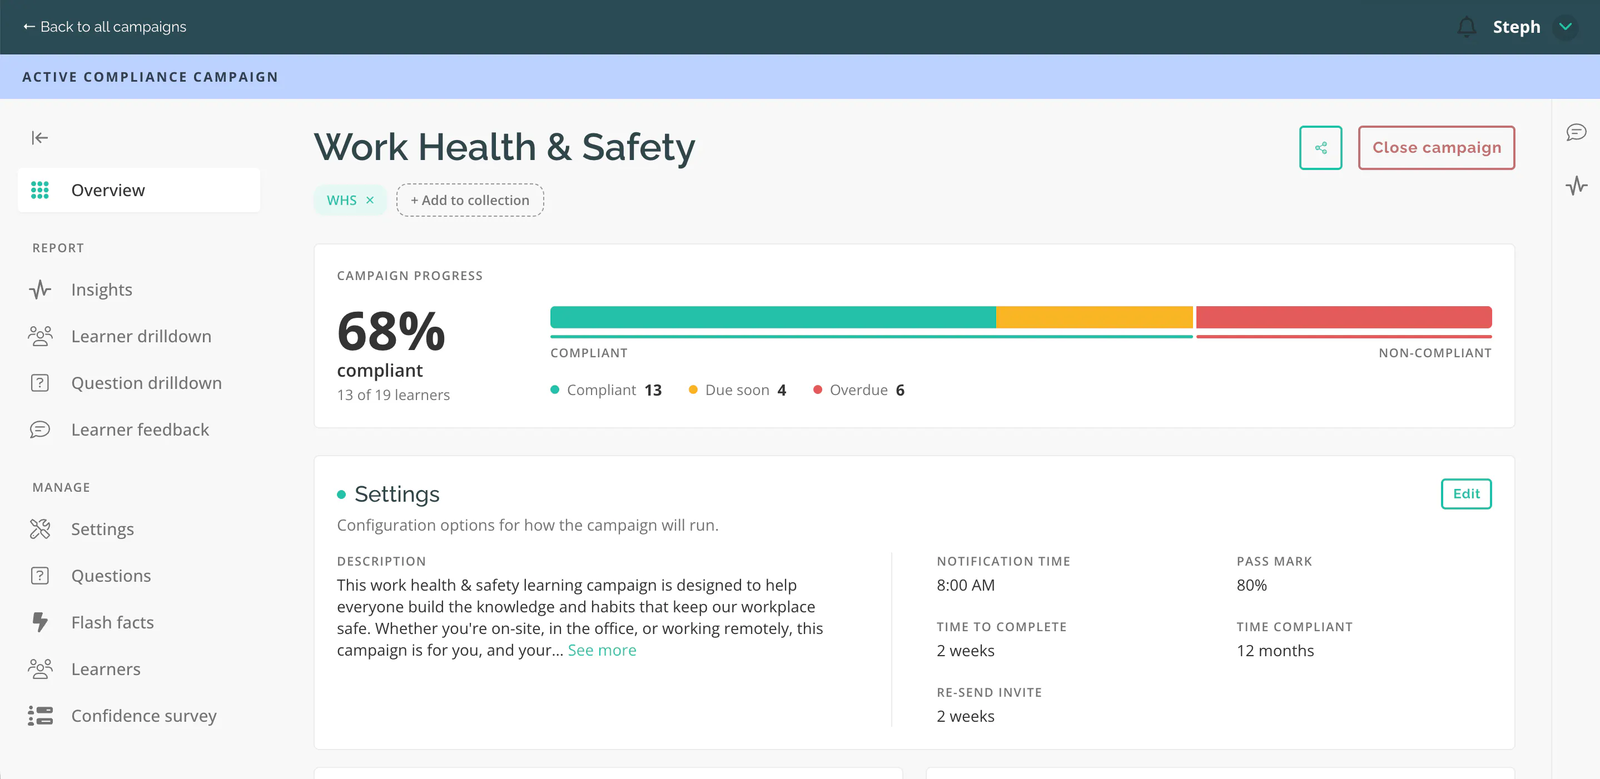Click the '2 weeks' re-send invite value
1600x779 pixels.
coord(966,716)
